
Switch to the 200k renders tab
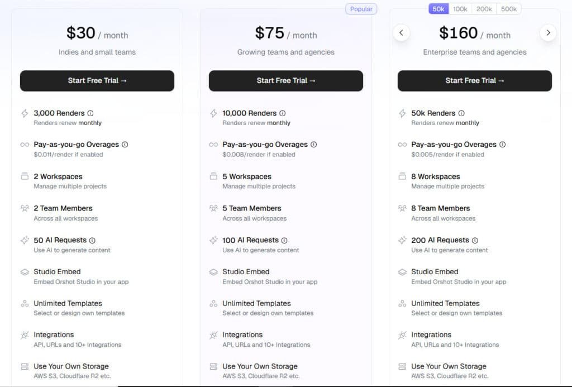pos(484,8)
